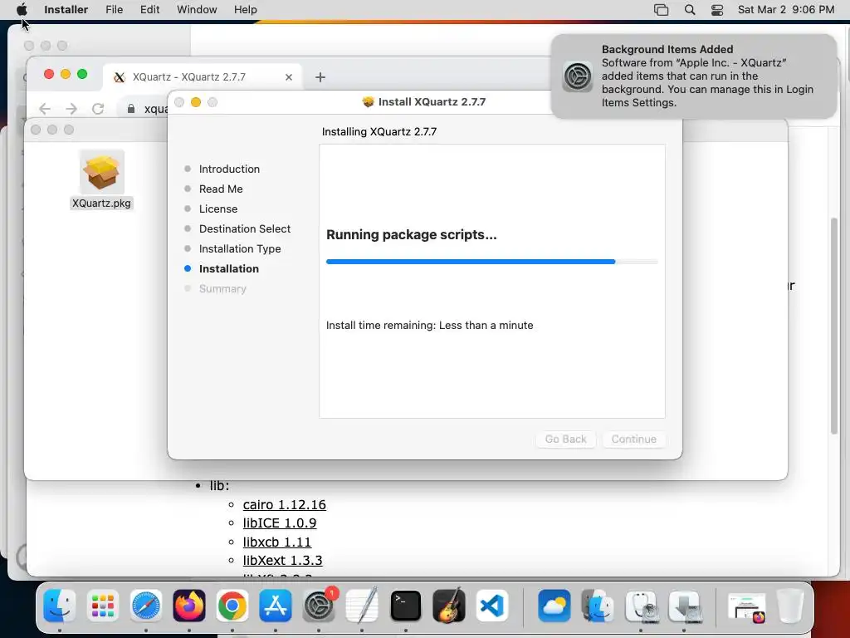Click the Install XQuartz 2.7.7 title bar package icon

pos(368,102)
